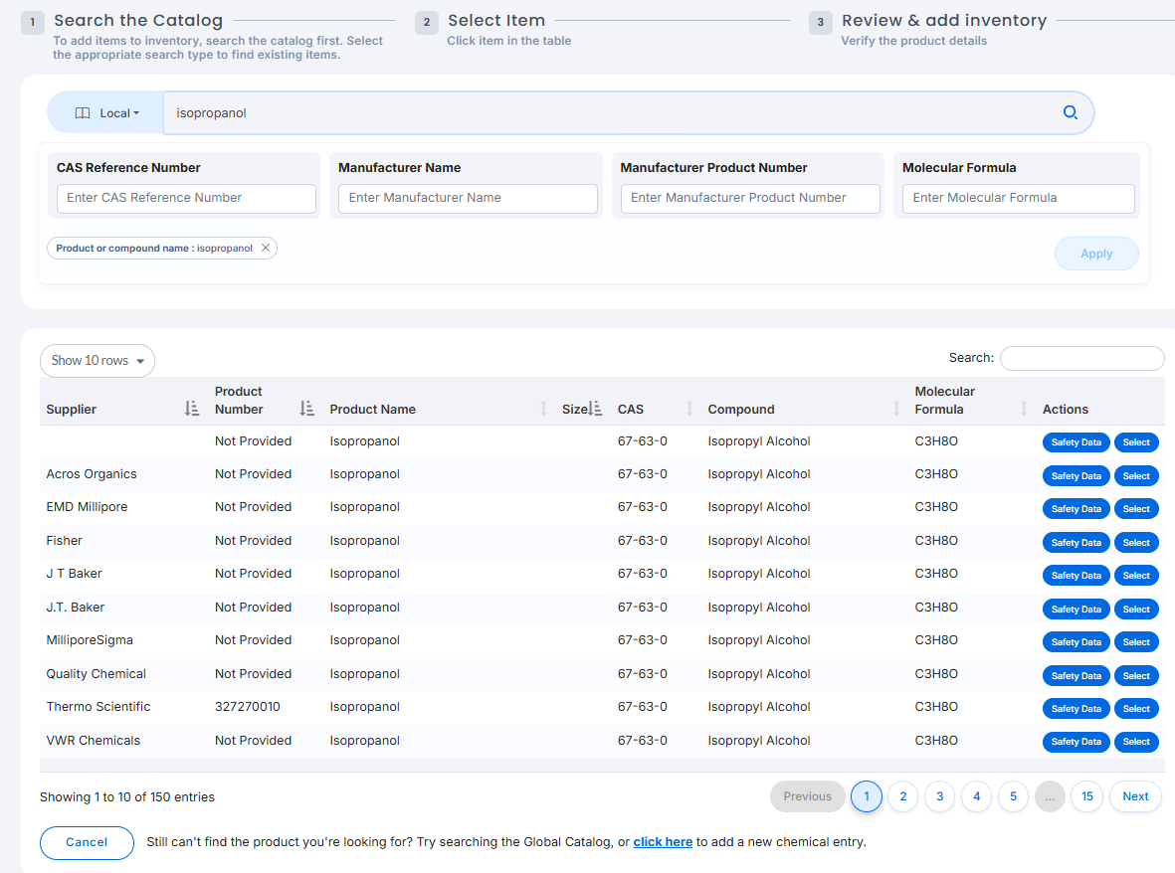
Task: Select the EMD Millipore isopropanol
Action: pyautogui.click(x=1136, y=509)
